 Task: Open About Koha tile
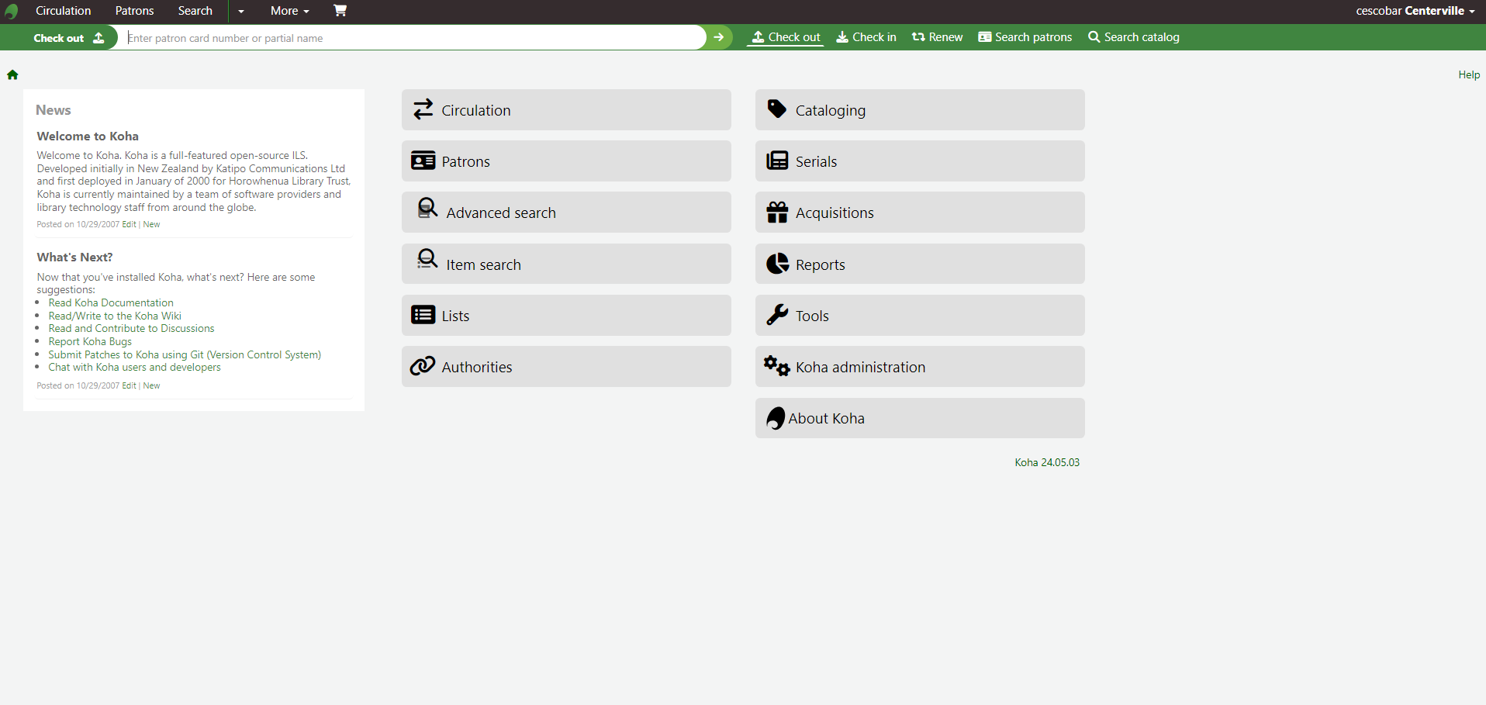(920, 418)
